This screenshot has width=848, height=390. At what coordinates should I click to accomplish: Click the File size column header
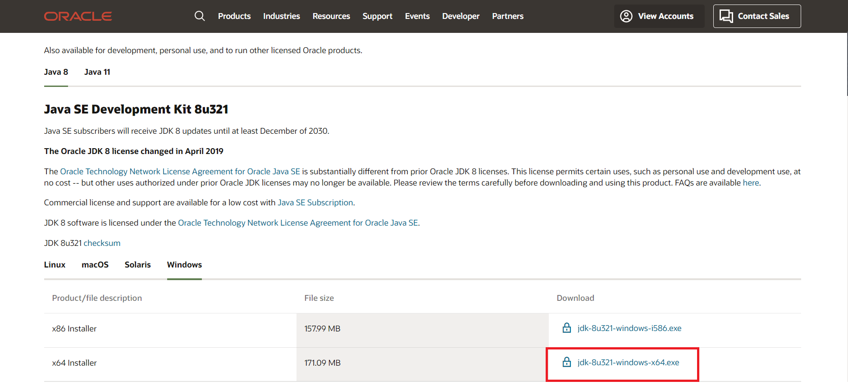[319, 298]
